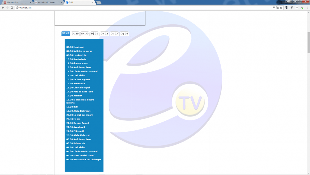Image resolution: width=310 pixels, height=175 pixels.
Task: Open new tab button
Action: (99, 2)
